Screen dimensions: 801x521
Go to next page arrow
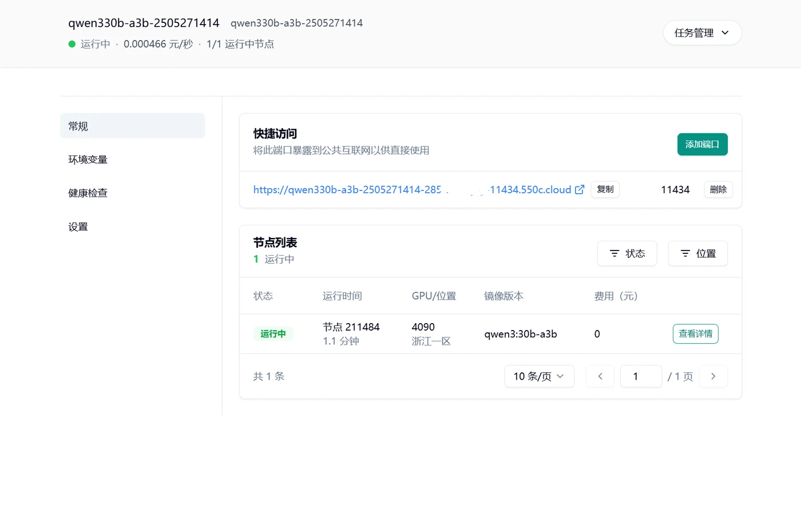pyautogui.click(x=713, y=376)
